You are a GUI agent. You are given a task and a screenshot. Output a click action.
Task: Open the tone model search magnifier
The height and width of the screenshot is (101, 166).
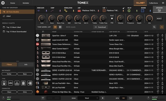154,27
